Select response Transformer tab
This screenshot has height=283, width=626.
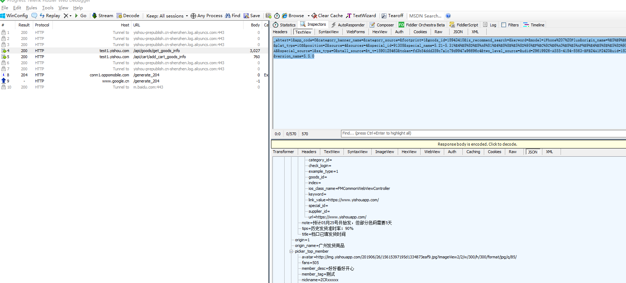pyautogui.click(x=283, y=152)
